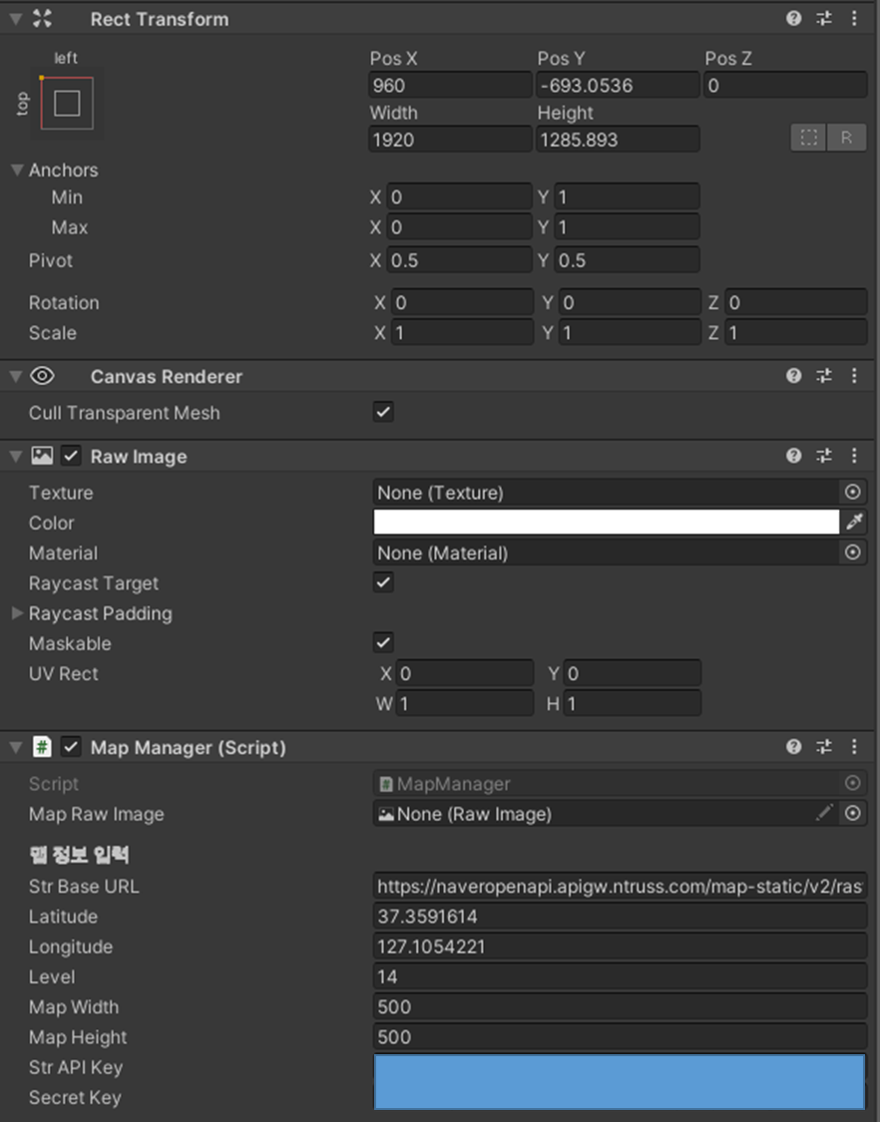Open Material object picker

point(852,553)
